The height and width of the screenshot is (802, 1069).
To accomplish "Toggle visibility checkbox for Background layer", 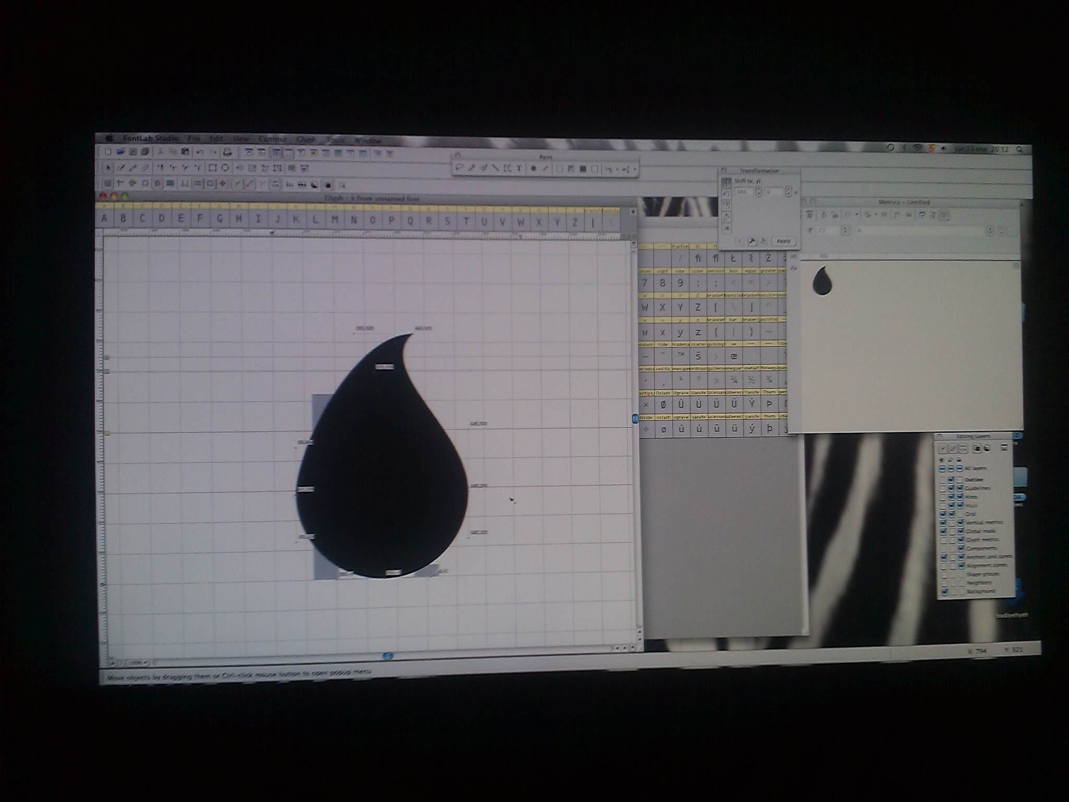I will pos(944,591).
